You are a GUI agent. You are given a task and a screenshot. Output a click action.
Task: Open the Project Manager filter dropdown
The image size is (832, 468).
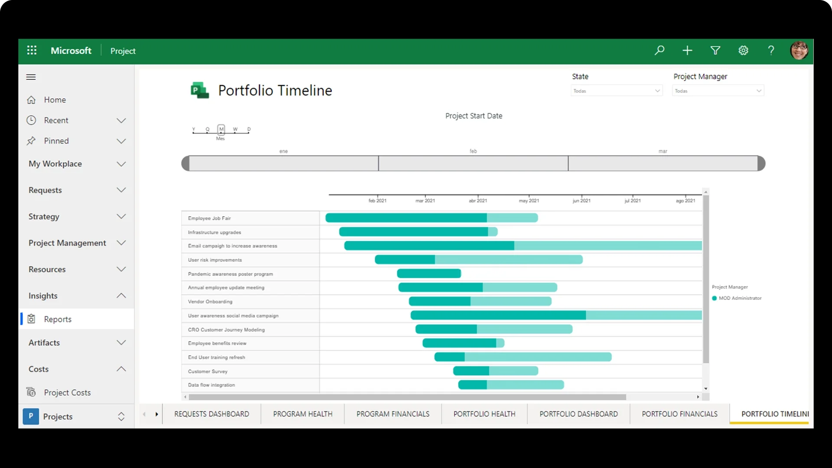(718, 91)
